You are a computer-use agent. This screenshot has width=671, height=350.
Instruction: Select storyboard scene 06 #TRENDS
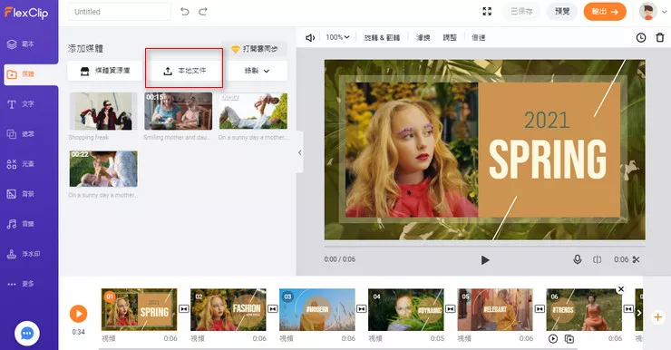pos(584,309)
